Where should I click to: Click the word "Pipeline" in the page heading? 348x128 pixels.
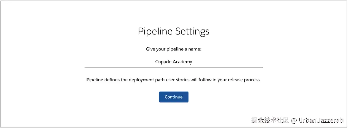pyautogui.click(x=155, y=32)
